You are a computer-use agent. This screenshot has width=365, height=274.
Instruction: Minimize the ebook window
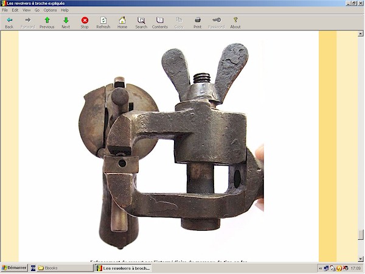point(348,3)
